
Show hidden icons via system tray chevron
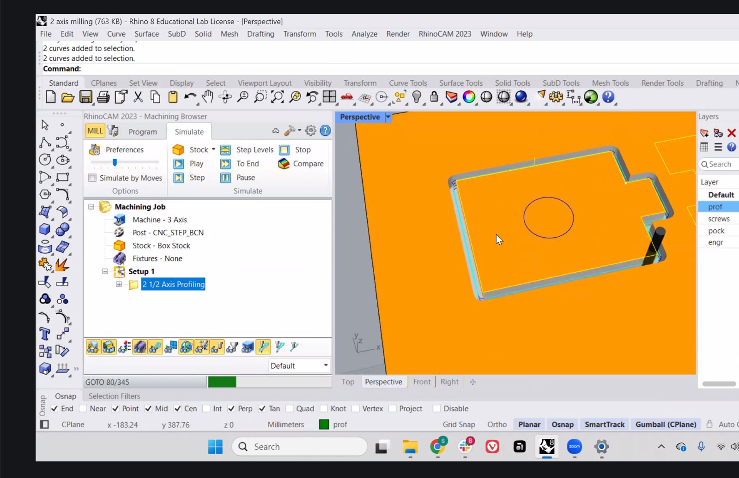(x=661, y=447)
